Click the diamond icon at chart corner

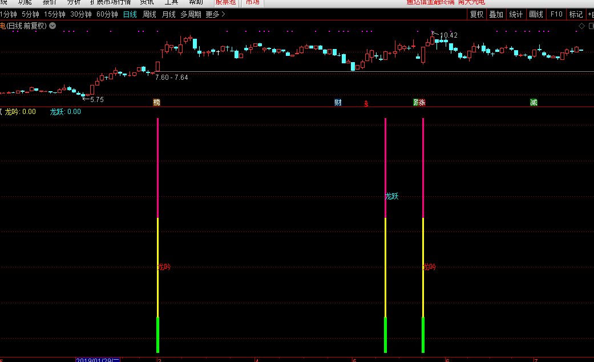[581, 26]
